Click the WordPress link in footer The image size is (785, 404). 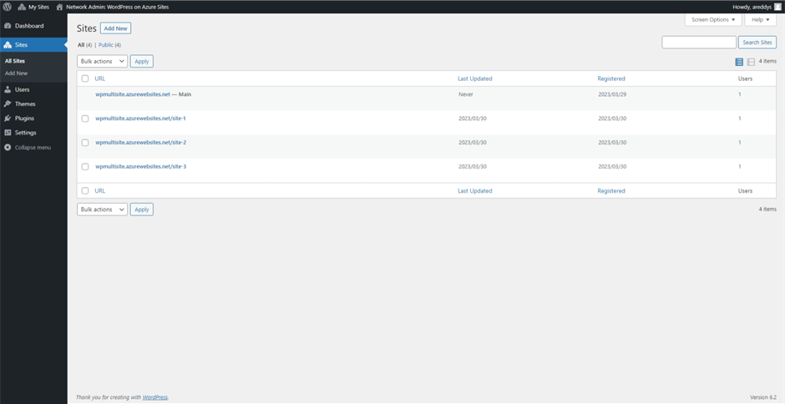(155, 397)
